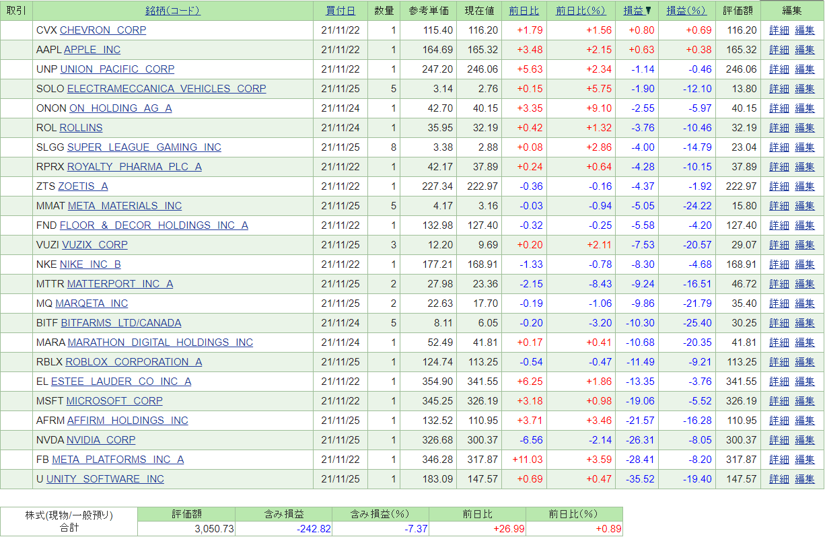The height and width of the screenshot is (537, 825).
Task: Sort by 損益 column header
Action: [633, 11]
